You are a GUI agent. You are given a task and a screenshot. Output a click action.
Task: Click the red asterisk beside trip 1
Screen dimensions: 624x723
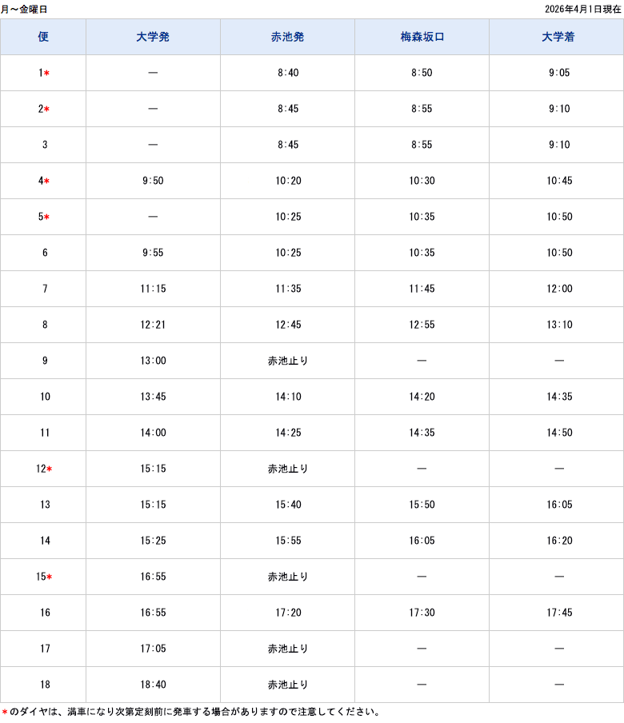47,74
